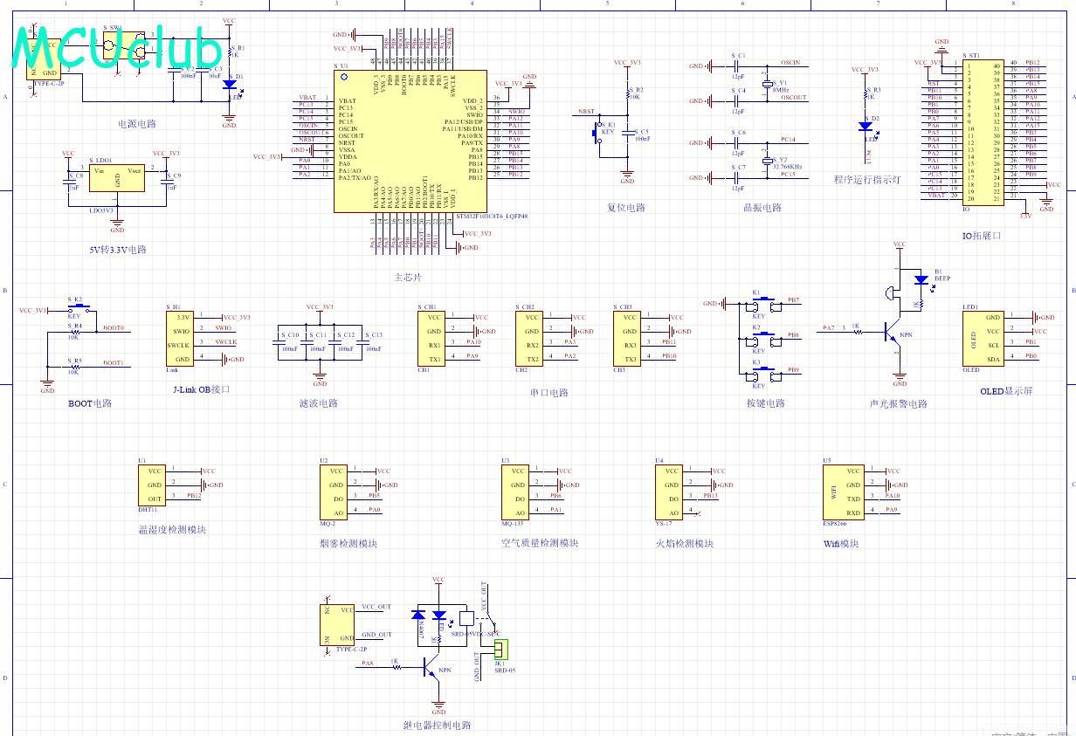Click the "电源电路" section label
The height and width of the screenshot is (736, 1076).
pyautogui.click(x=139, y=124)
